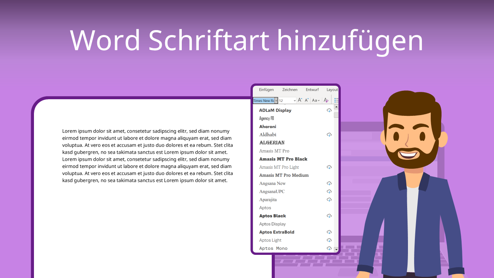The height and width of the screenshot is (278, 494).
Task: Click the font list scrollbar down arrow
Action: pyautogui.click(x=336, y=249)
